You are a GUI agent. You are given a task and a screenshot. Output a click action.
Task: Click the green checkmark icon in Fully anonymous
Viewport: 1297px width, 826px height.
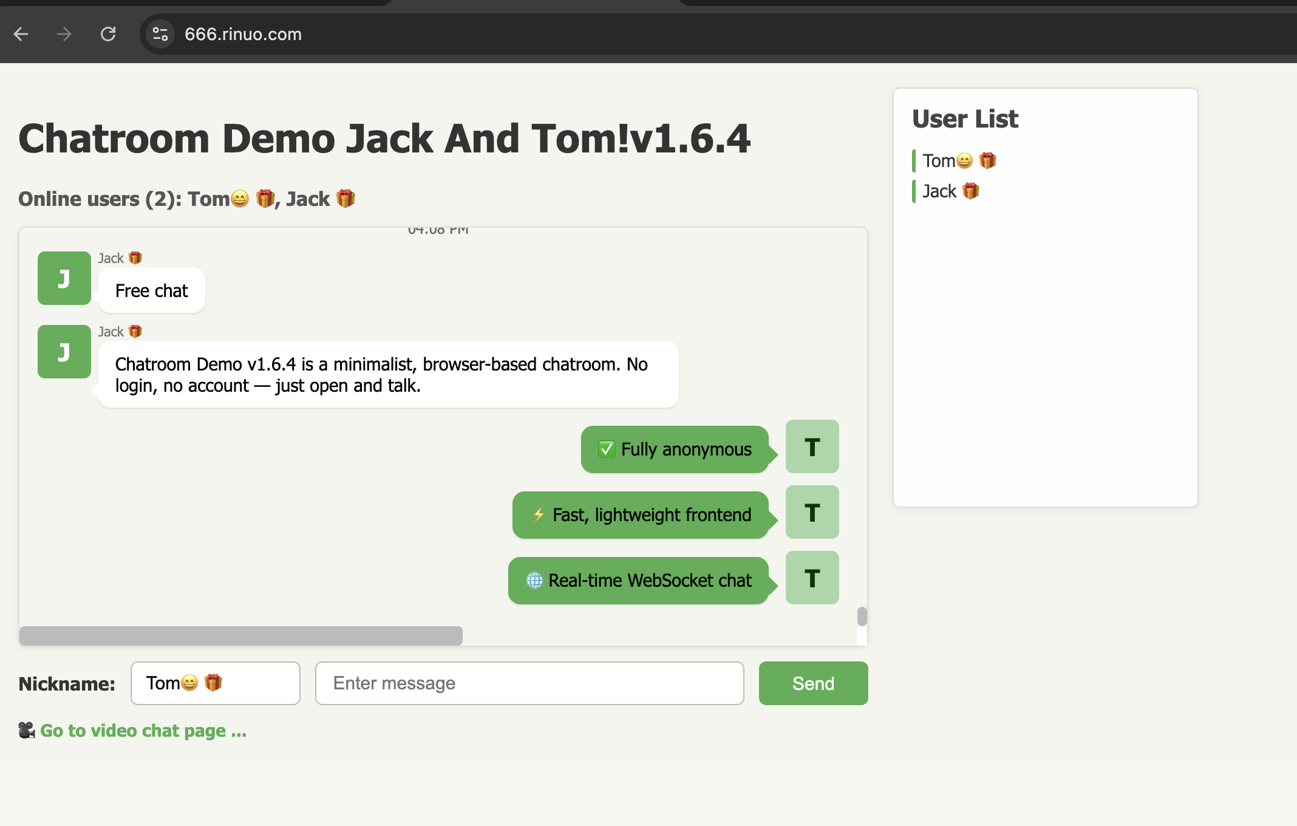click(607, 449)
